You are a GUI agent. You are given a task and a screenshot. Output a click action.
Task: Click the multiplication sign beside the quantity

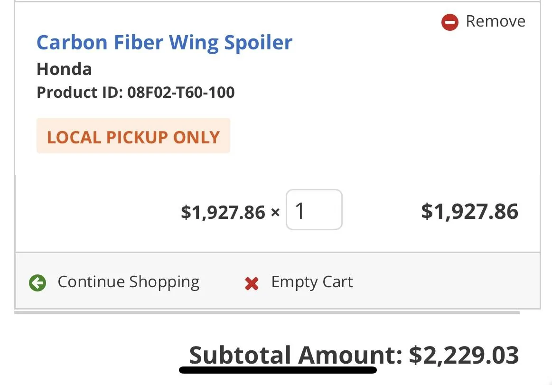coord(275,212)
